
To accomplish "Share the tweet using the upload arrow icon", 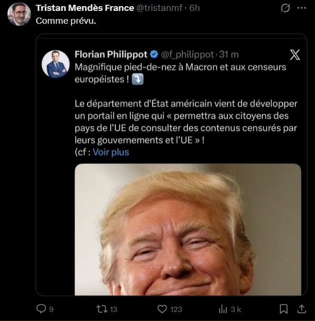I will [x=301, y=309].
